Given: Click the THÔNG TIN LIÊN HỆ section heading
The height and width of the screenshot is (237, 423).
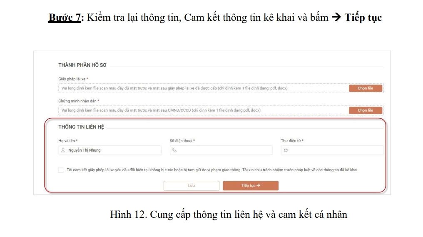Looking at the screenshot, I should pos(81,127).
